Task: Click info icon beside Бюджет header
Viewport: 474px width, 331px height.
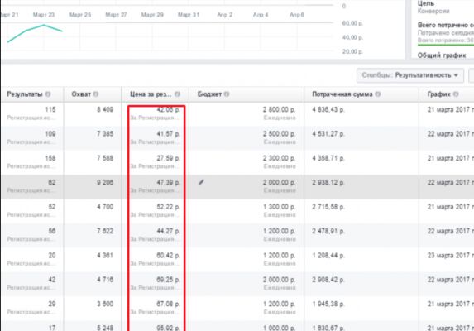Action: [x=227, y=94]
